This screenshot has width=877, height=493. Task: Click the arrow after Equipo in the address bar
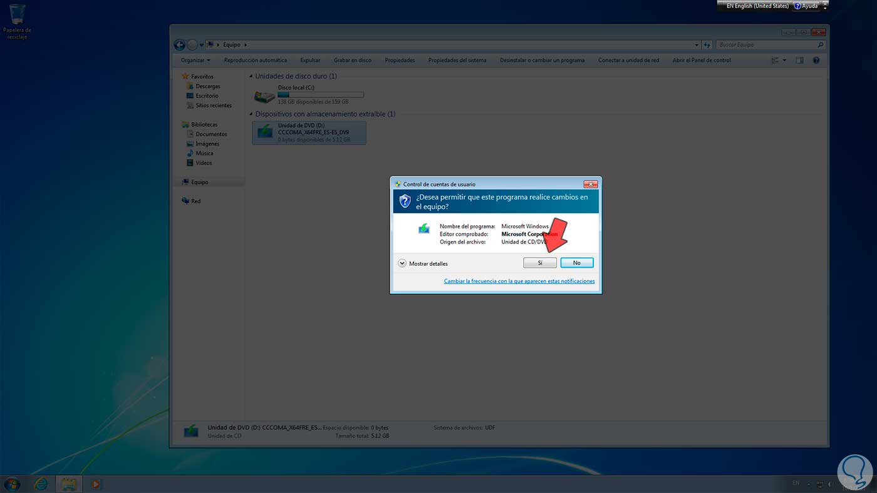pyautogui.click(x=246, y=45)
